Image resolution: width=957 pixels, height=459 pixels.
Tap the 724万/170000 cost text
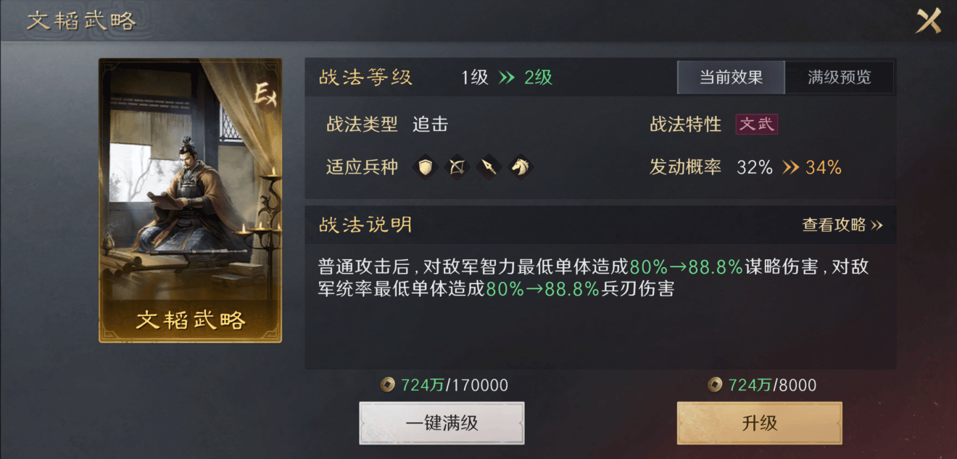[x=455, y=385]
